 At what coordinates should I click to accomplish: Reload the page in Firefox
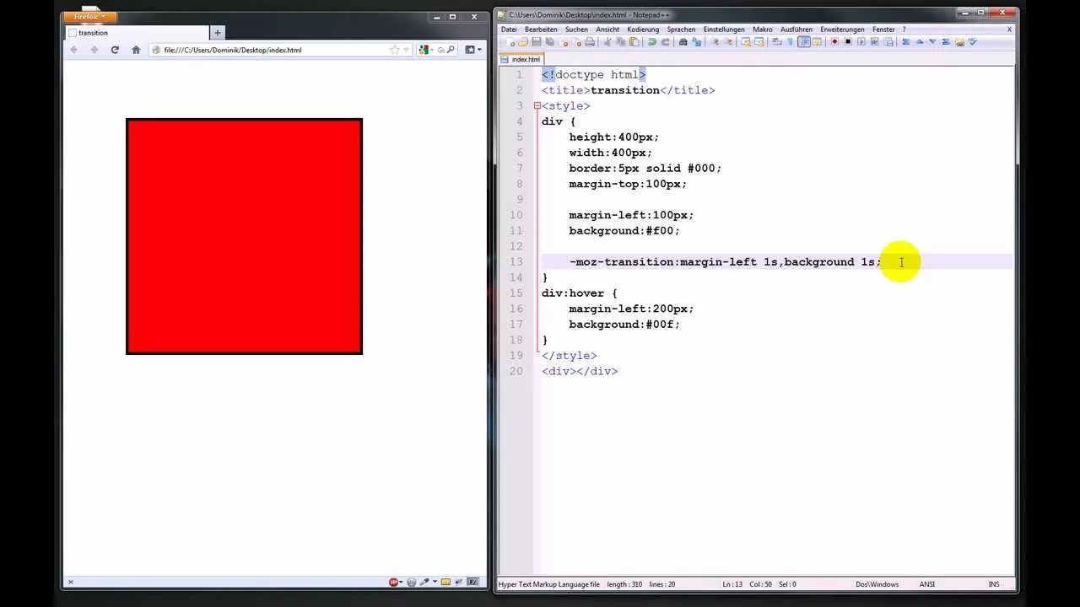click(x=115, y=50)
